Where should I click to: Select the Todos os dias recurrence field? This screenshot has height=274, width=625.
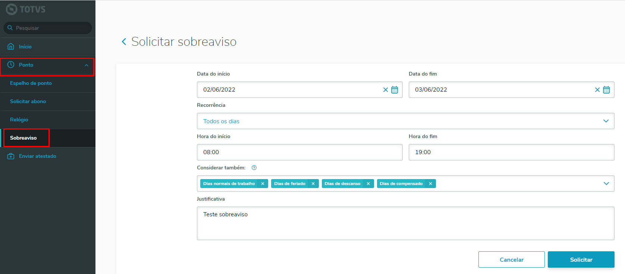click(405, 121)
